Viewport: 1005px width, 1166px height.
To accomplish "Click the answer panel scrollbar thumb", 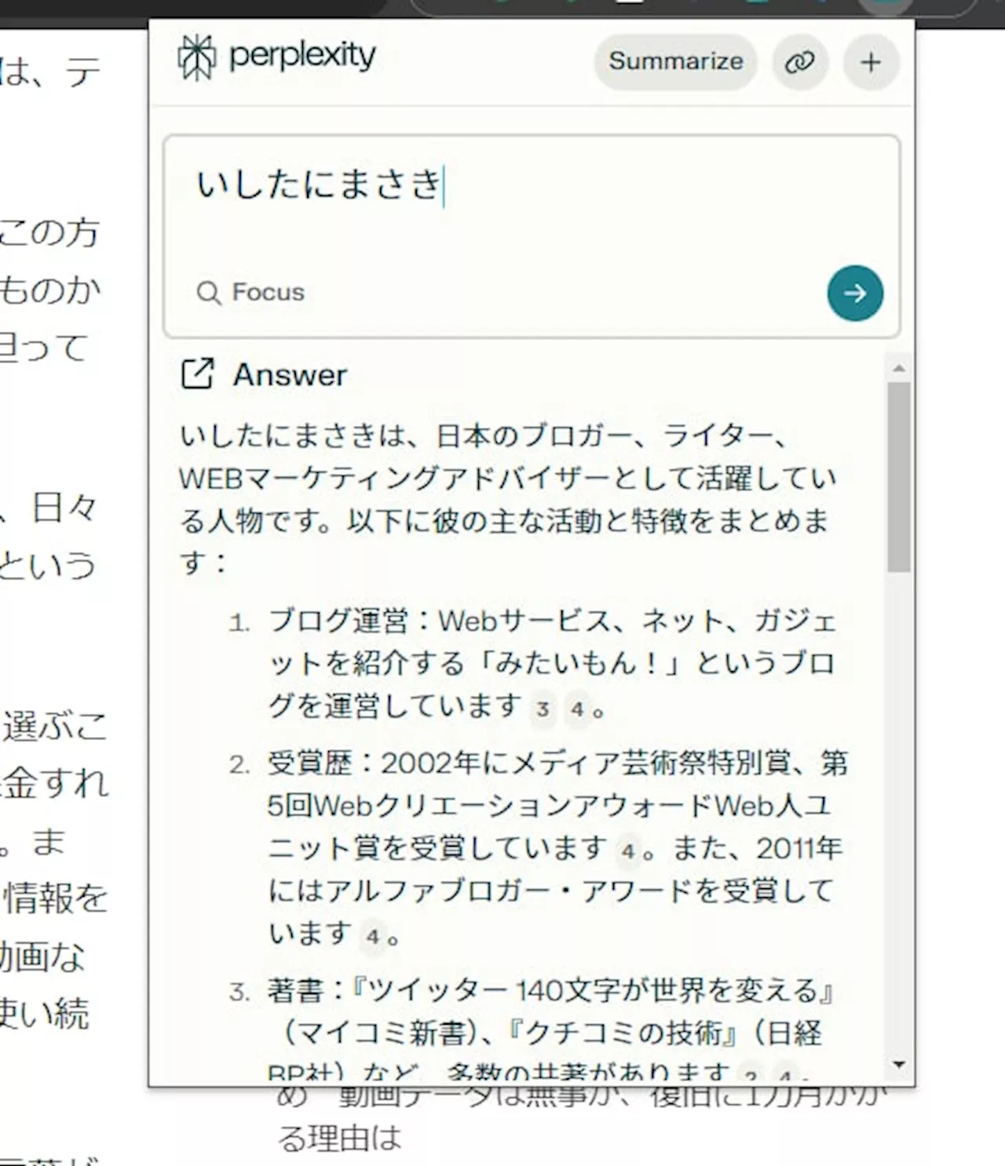I will [x=899, y=477].
